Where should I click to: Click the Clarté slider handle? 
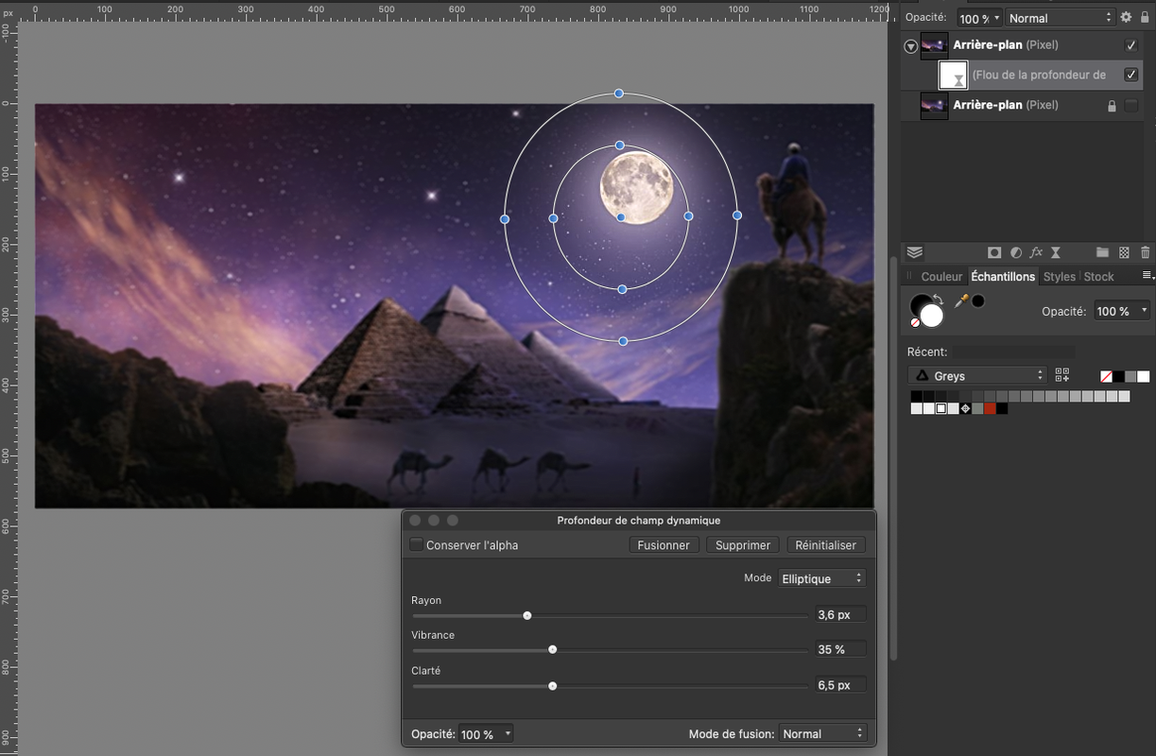(x=552, y=686)
